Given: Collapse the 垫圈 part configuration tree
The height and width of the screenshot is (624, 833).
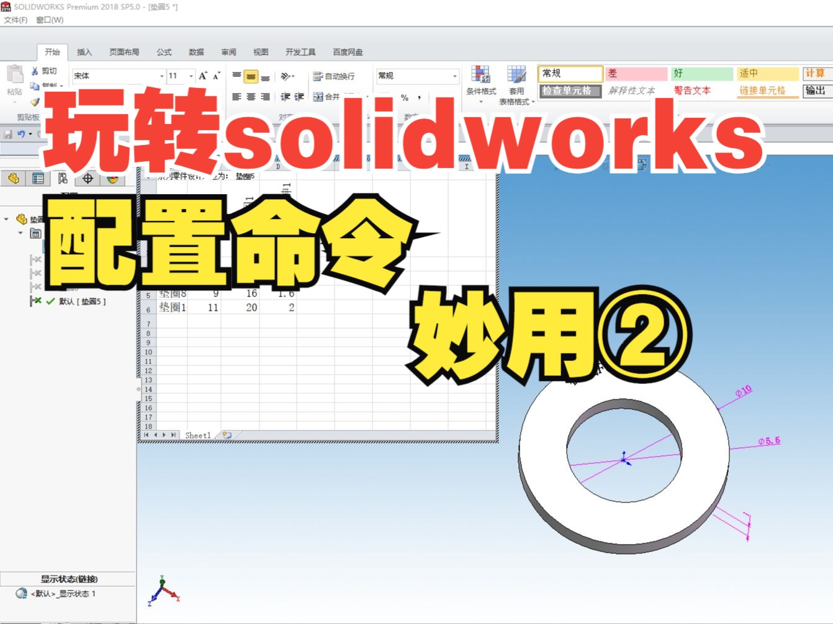Looking at the screenshot, I should click(x=7, y=219).
